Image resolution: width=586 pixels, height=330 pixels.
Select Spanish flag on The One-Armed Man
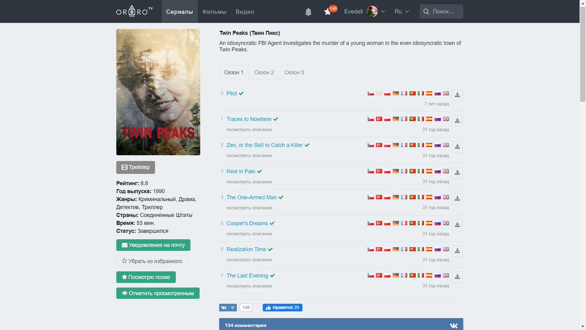tap(429, 197)
